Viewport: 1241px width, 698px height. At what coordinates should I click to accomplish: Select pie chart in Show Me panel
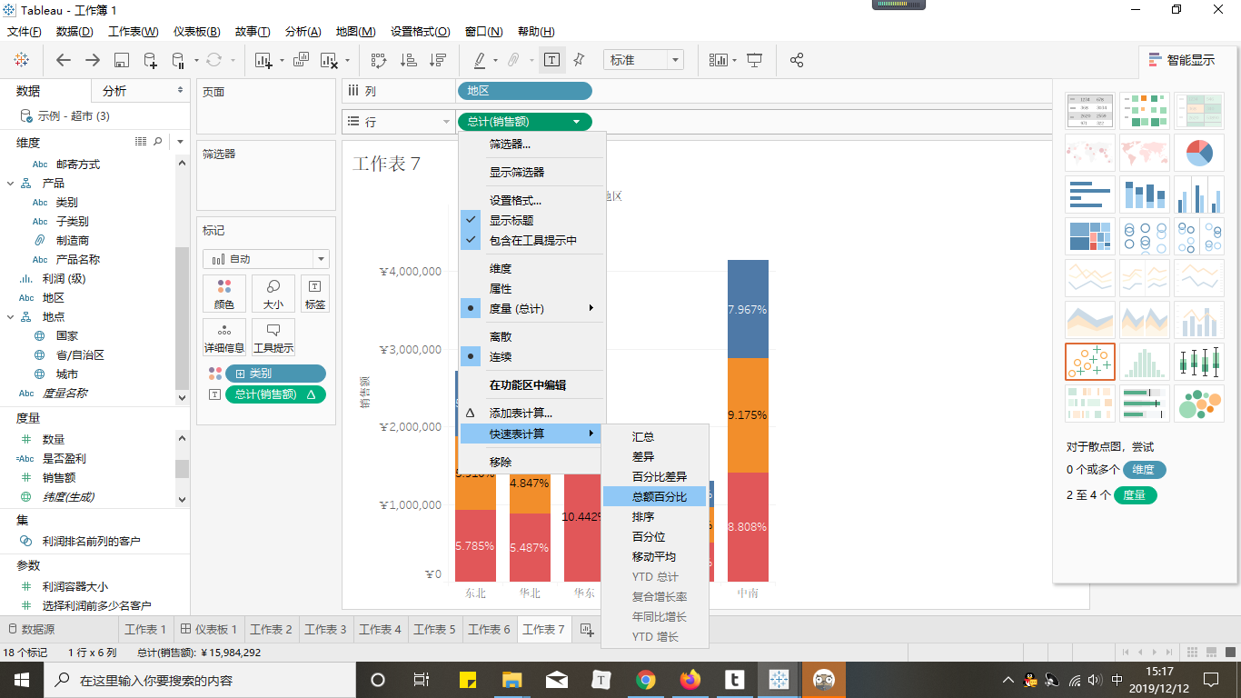(x=1199, y=153)
